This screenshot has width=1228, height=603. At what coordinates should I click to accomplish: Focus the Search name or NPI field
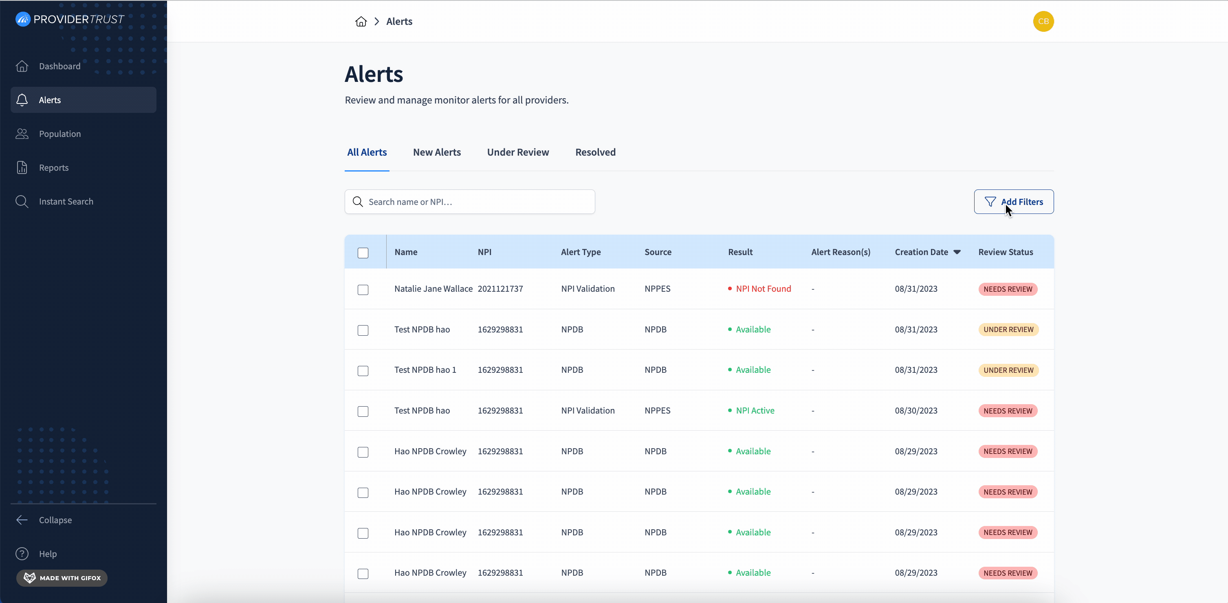pyautogui.click(x=469, y=202)
